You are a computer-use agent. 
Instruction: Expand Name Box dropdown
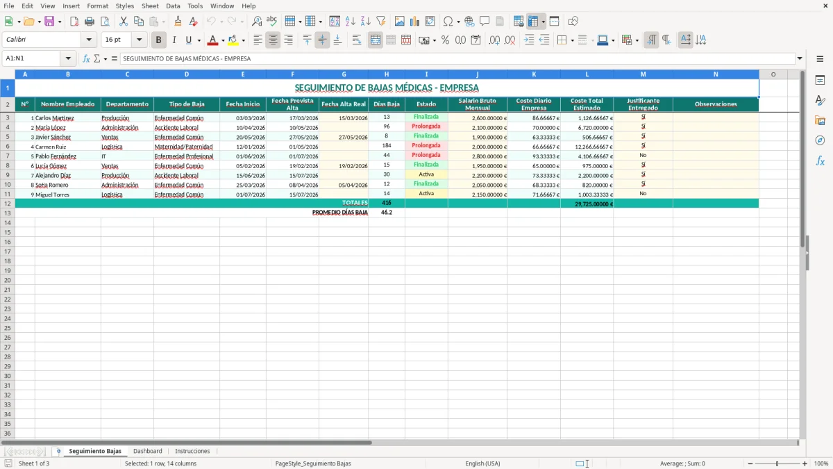[x=68, y=58]
